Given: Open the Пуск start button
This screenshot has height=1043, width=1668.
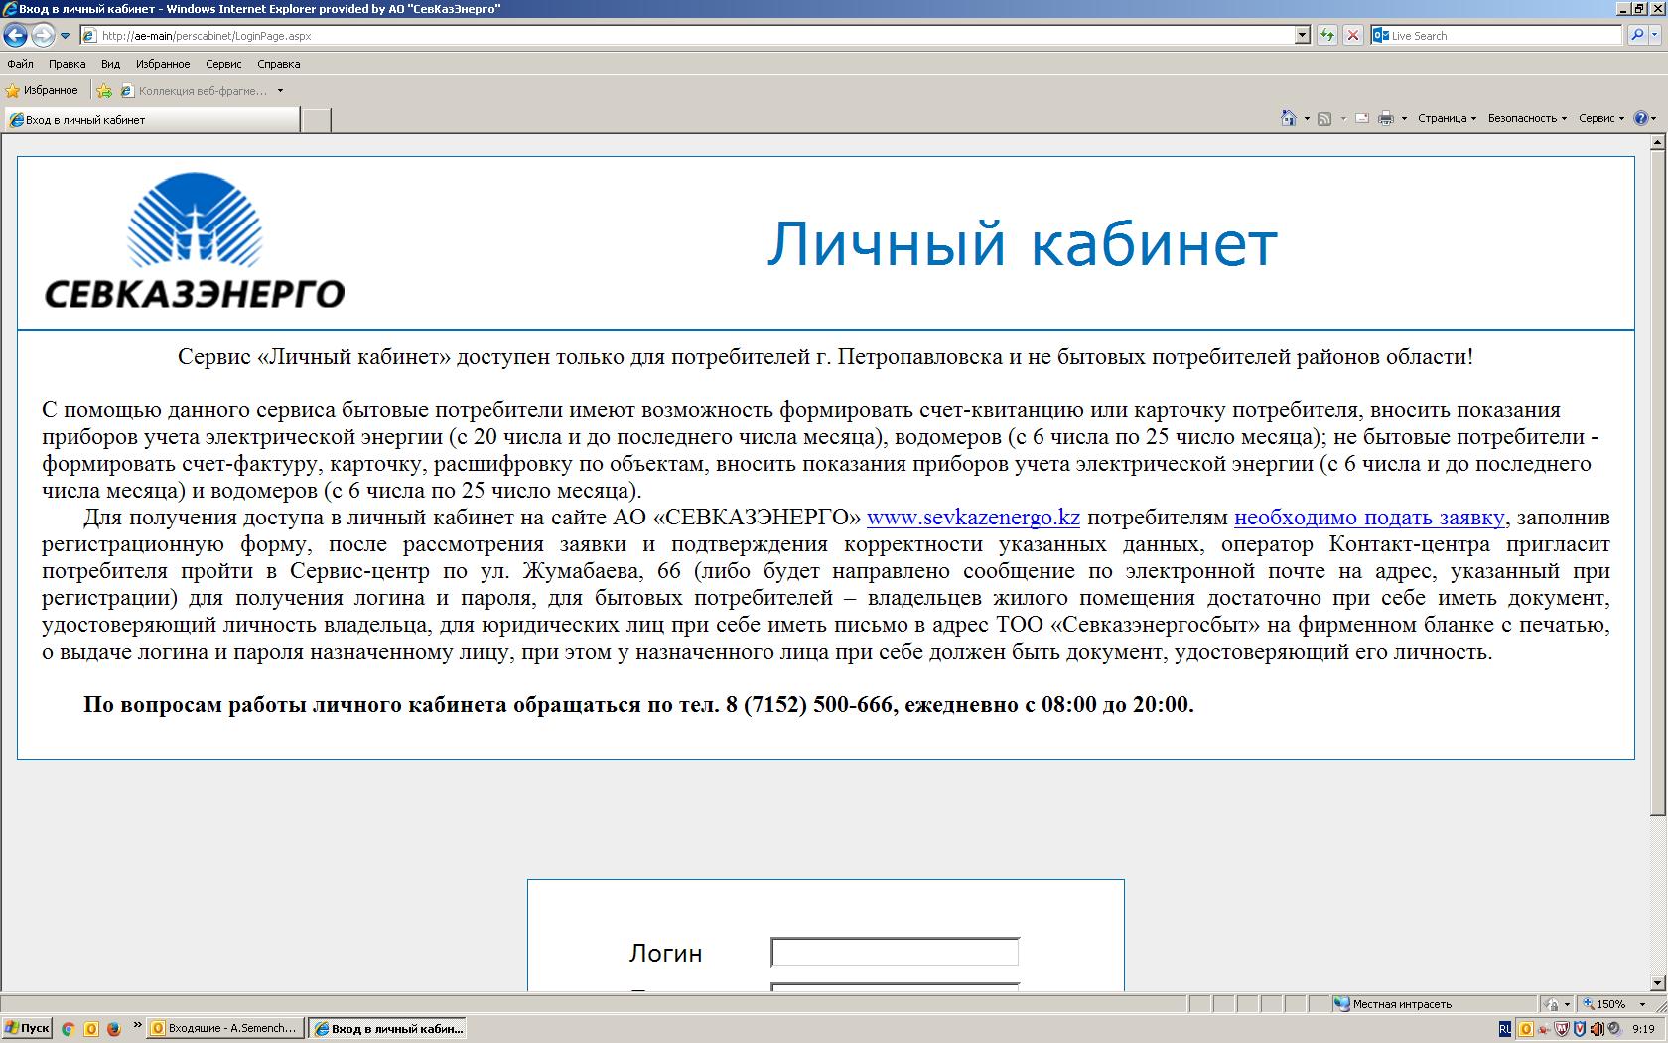Looking at the screenshot, I should click(x=27, y=1028).
